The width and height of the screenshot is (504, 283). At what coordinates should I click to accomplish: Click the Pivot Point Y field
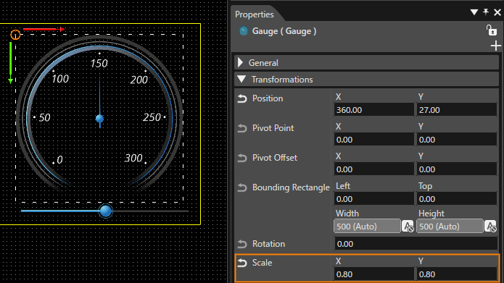tap(456, 140)
